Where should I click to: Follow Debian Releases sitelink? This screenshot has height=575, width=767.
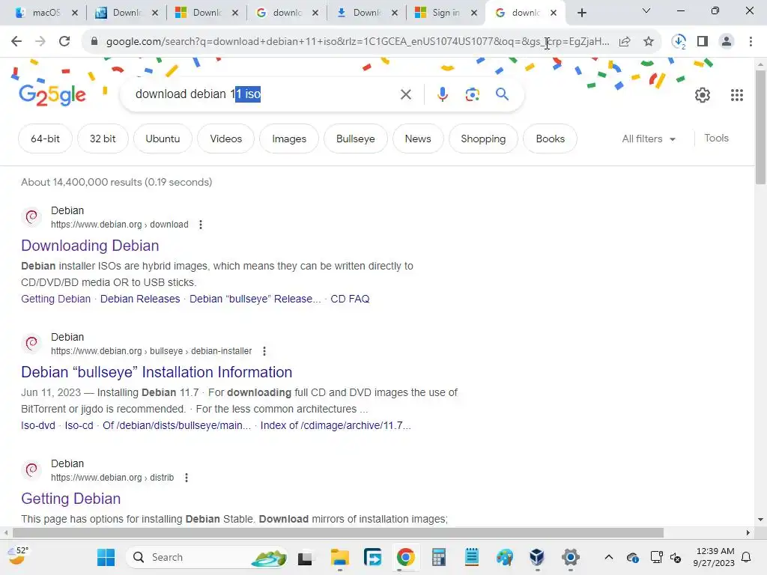[140, 299]
